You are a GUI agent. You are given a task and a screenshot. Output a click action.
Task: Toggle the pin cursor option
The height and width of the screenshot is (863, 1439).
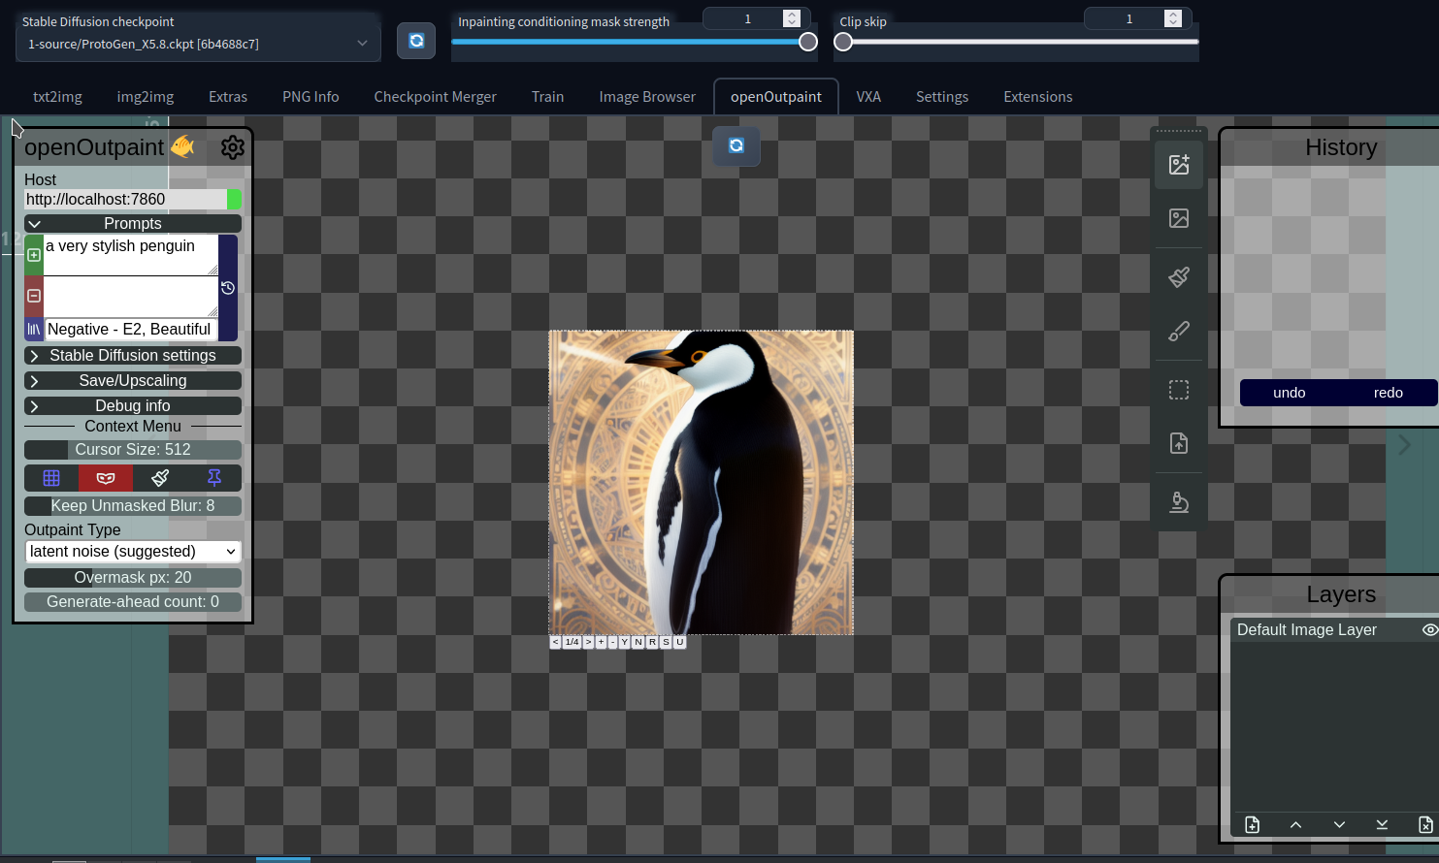tap(213, 477)
